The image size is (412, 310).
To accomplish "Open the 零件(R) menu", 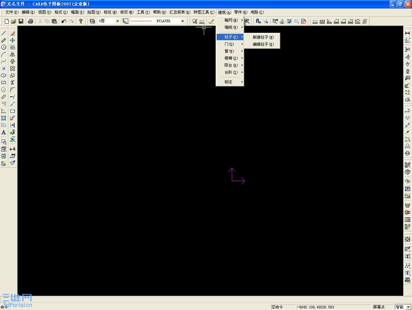I will click(241, 12).
